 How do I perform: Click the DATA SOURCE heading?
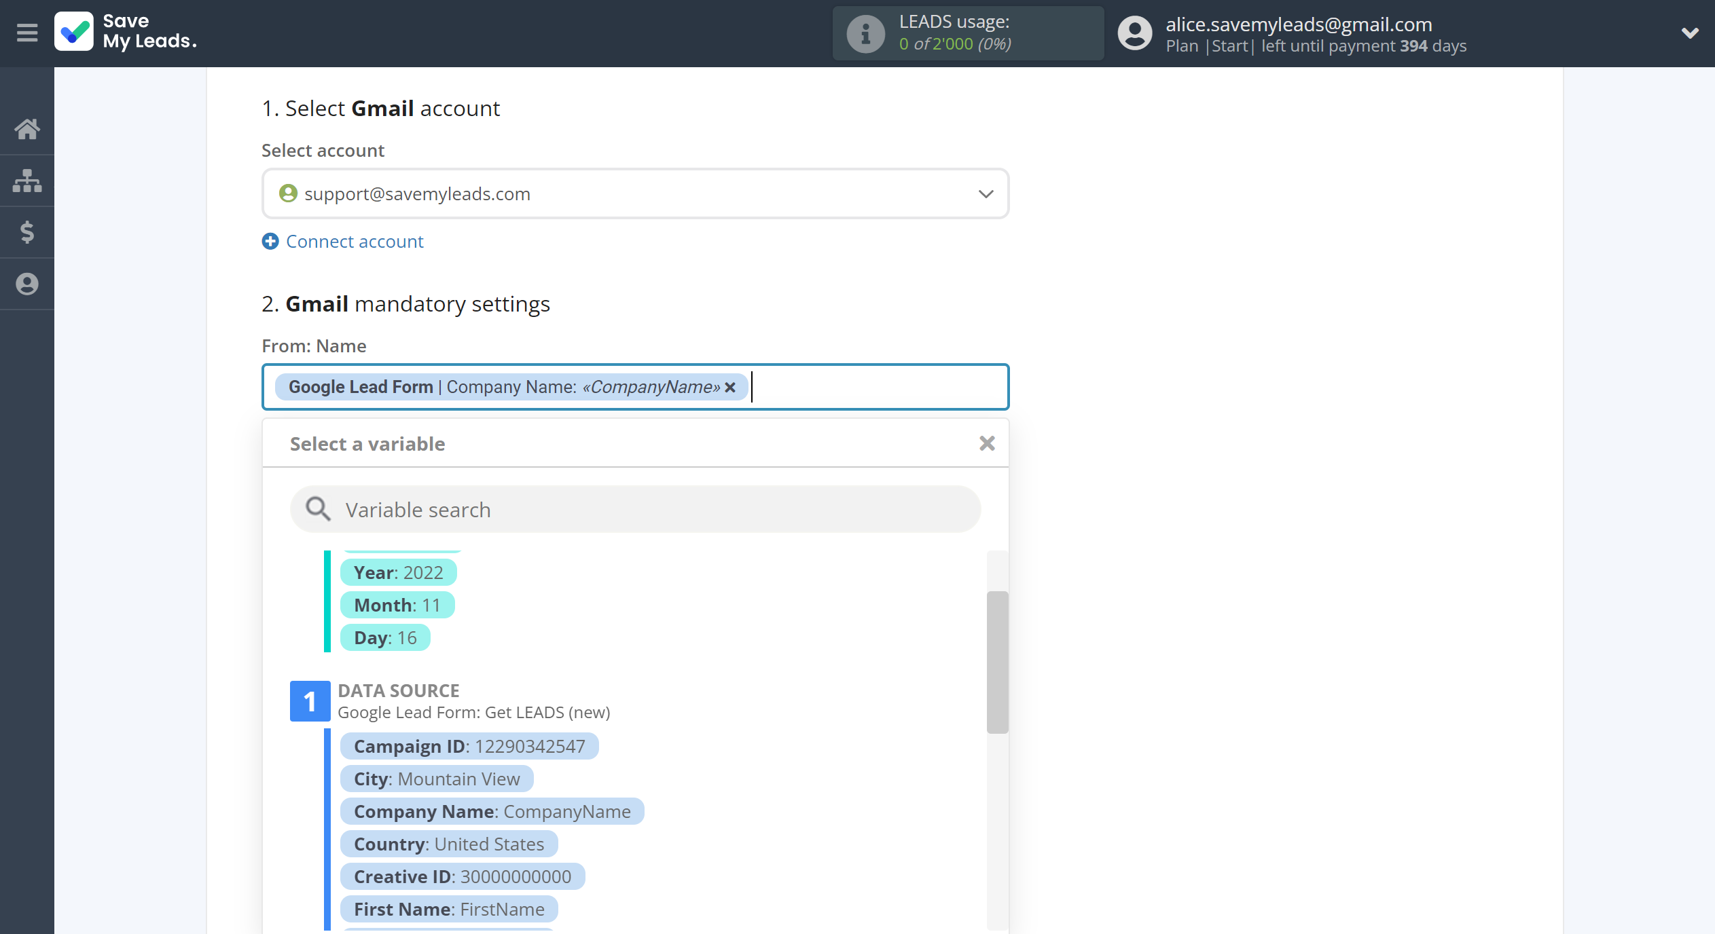[399, 690]
